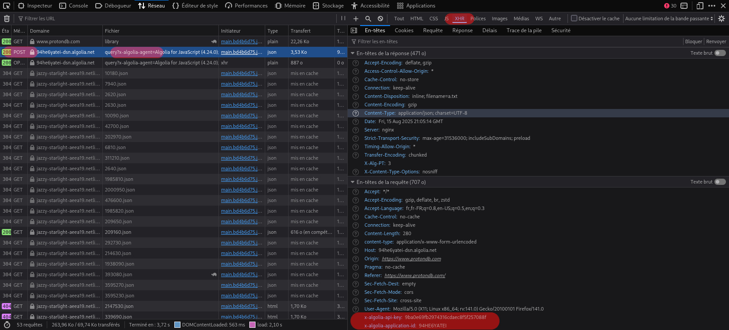Open the bandwidth throttling dropdown
The height and width of the screenshot is (330, 729).
click(x=669, y=19)
